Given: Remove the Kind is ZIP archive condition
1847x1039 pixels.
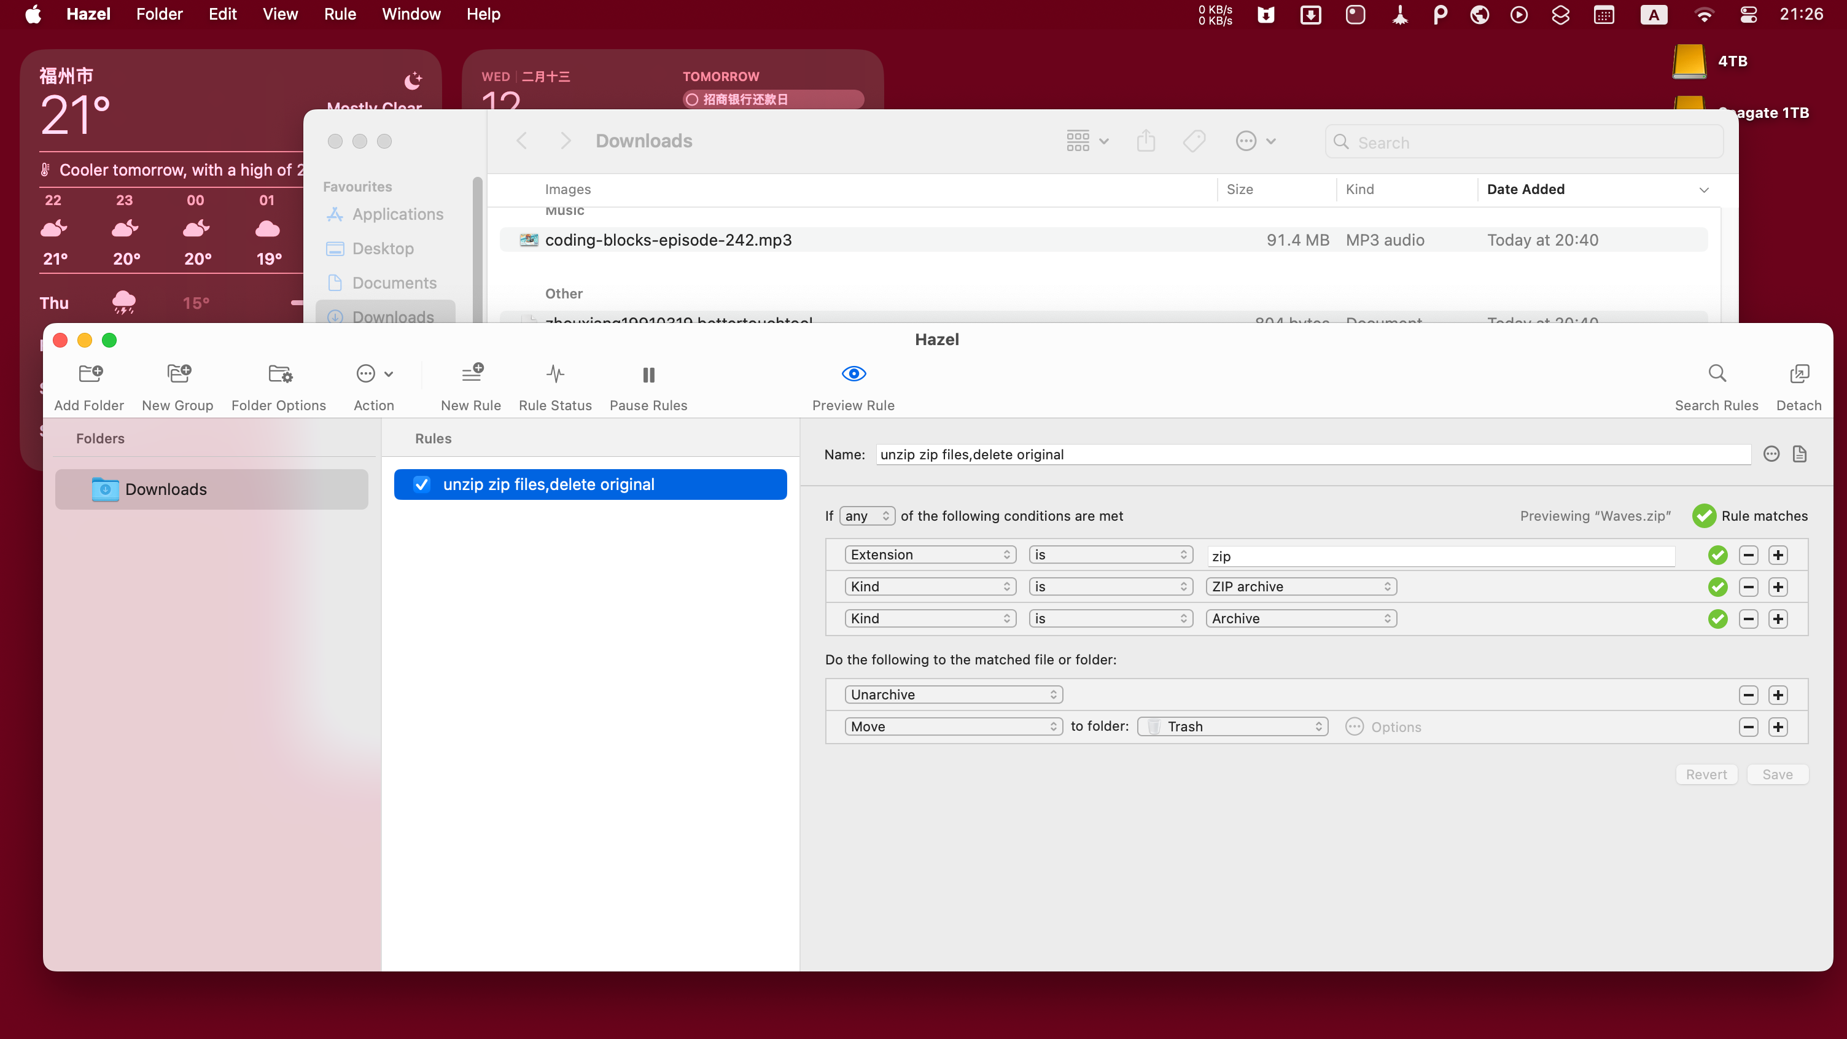Looking at the screenshot, I should coord(1749,586).
